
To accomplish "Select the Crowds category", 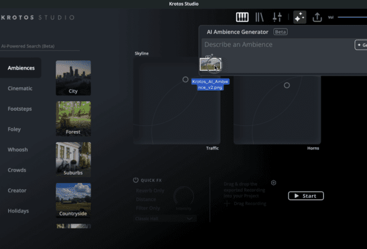I will click(17, 170).
